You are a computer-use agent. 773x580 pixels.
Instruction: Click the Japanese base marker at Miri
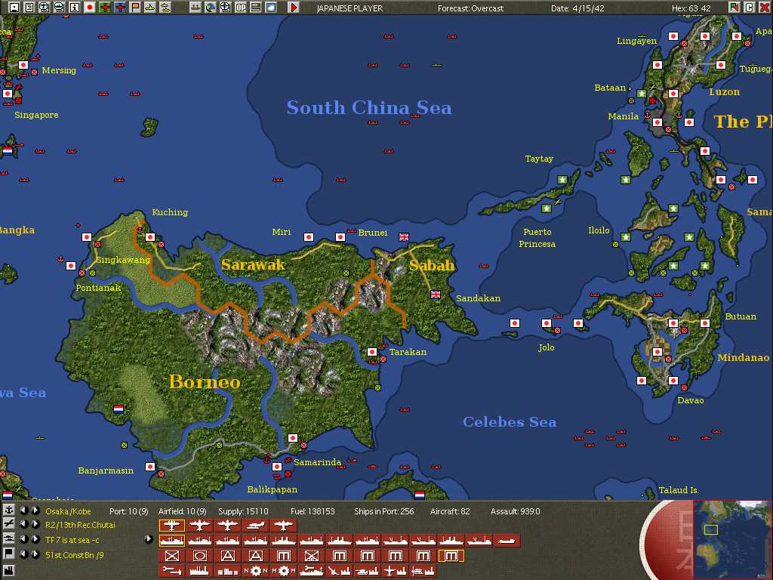coord(309,237)
